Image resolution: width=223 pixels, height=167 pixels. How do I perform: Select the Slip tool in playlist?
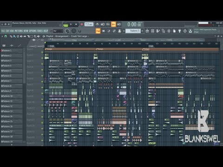click(25, 36)
